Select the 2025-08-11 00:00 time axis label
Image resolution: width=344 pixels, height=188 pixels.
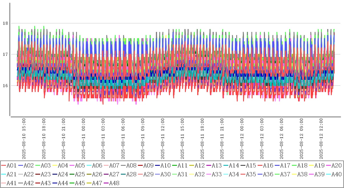[x=84, y=139]
